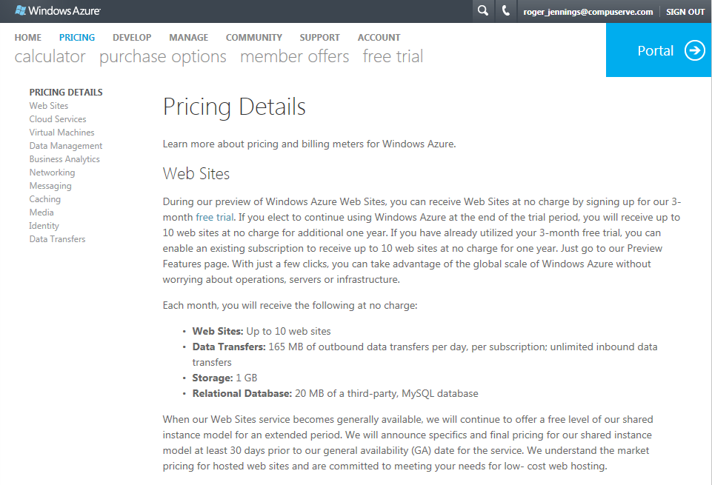The width and height of the screenshot is (712, 485).
Task: Click the SIGN OUT link
Action: click(x=685, y=12)
